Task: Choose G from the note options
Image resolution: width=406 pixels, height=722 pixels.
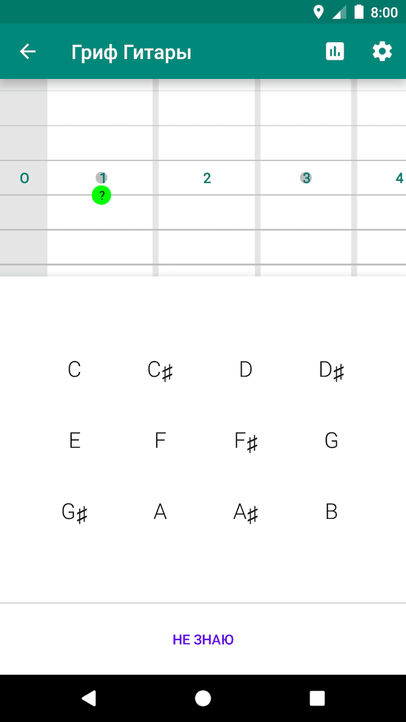Action: tap(331, 440)
